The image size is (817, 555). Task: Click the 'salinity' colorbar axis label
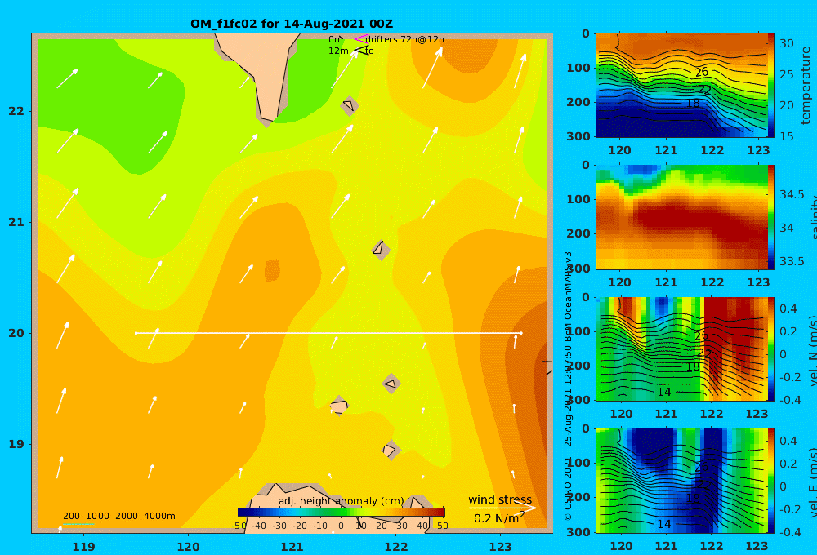coord(812,217)
